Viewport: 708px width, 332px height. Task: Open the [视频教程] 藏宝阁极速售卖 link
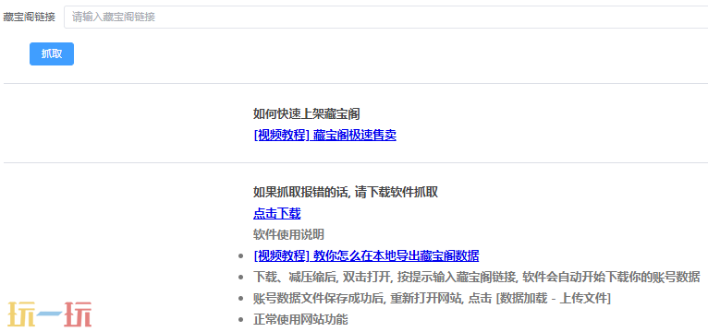[x=324, y=136]
